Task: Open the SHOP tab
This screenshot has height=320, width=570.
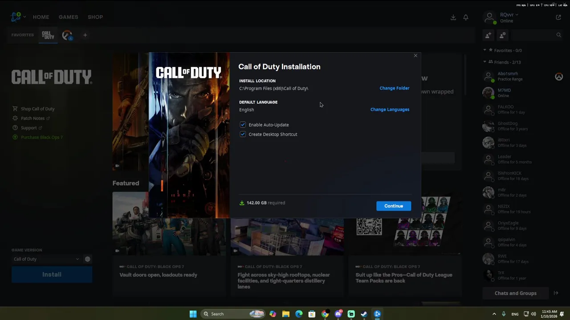Action: tap(95, 17)
